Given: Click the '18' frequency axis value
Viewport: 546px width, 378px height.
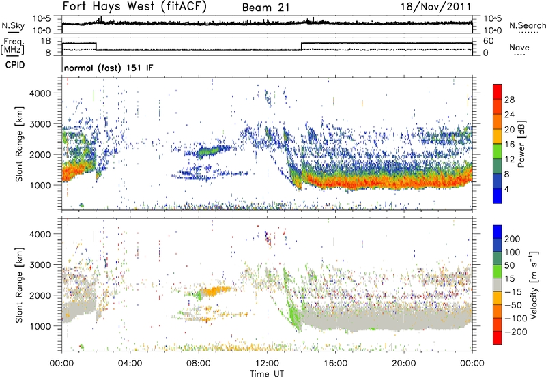Looking at the screenshot, I should coord(46,41).
